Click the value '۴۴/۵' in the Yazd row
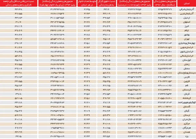 coord(19,136)
